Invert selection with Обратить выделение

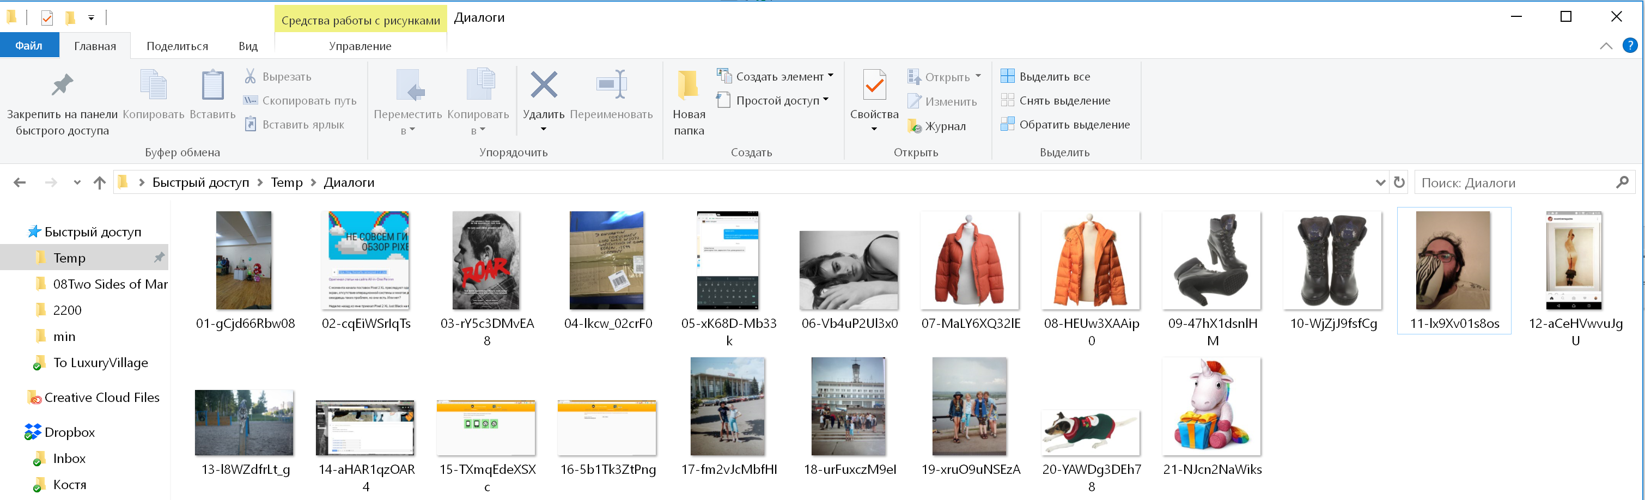tap(1065, 125)
